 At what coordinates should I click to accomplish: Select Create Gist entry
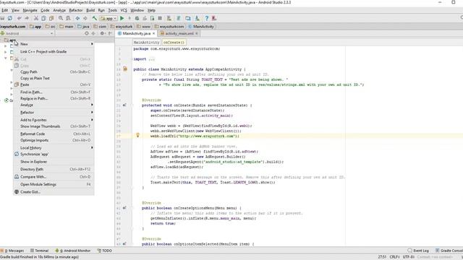pyautogui.click(x=54, y=192)
